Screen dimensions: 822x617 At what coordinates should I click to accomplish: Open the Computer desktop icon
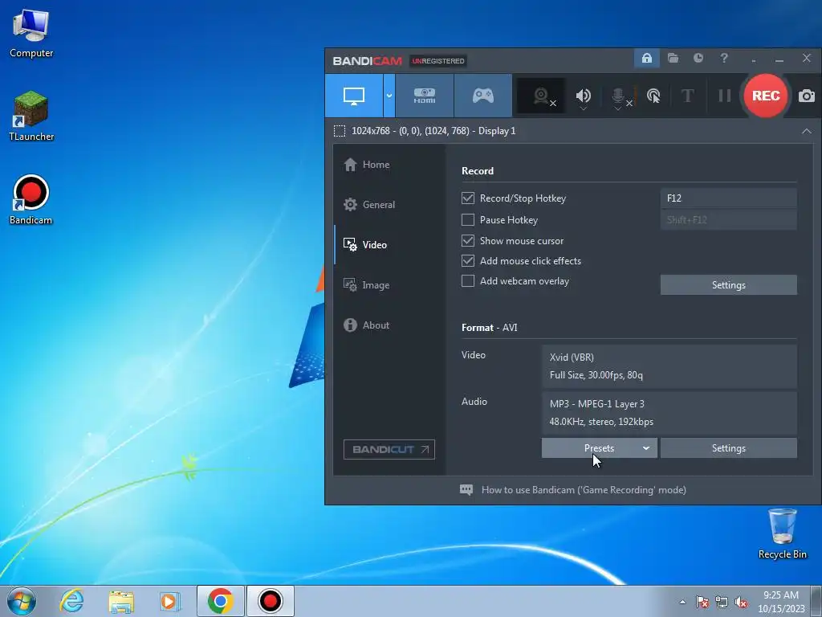(31, 34)
